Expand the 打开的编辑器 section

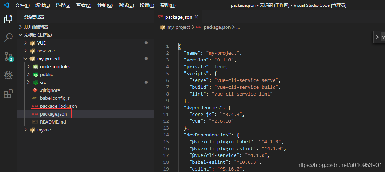21,27
